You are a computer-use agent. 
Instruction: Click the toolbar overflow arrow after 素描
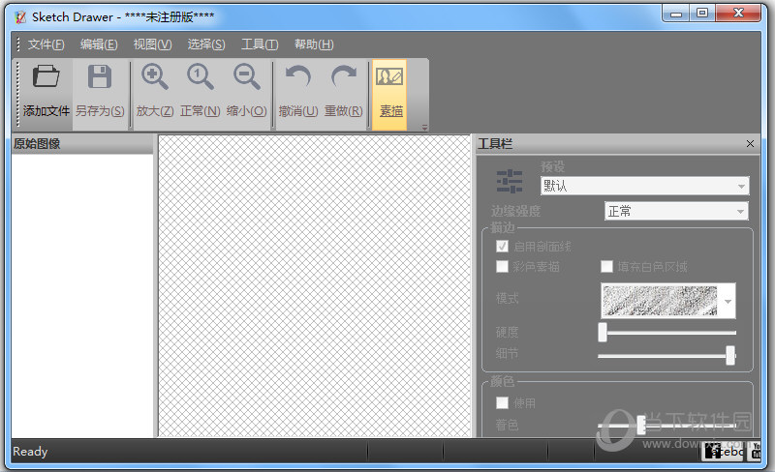coord(424,128)
